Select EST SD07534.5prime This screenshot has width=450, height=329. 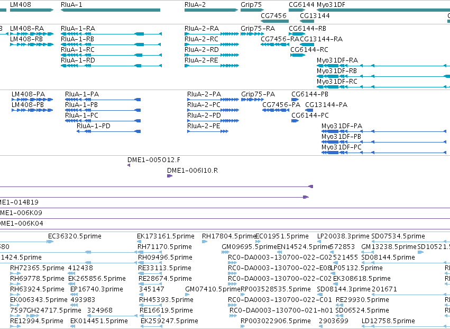tap(411, 242)
